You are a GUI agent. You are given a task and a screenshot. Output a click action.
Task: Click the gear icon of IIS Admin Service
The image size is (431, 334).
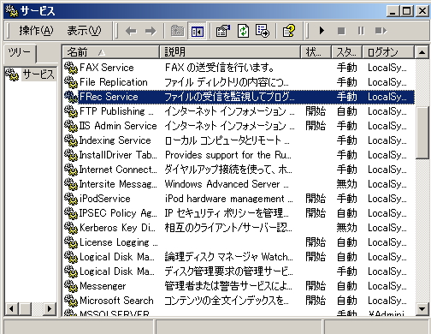[71, 126]
